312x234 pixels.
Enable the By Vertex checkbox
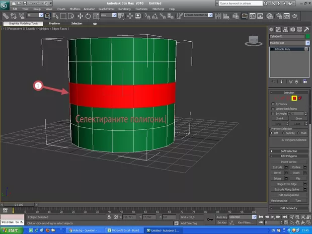[273, 104]
